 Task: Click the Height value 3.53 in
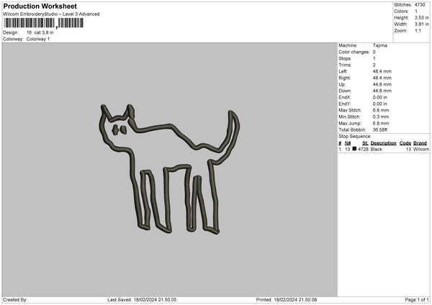click(x=421, y=17)
